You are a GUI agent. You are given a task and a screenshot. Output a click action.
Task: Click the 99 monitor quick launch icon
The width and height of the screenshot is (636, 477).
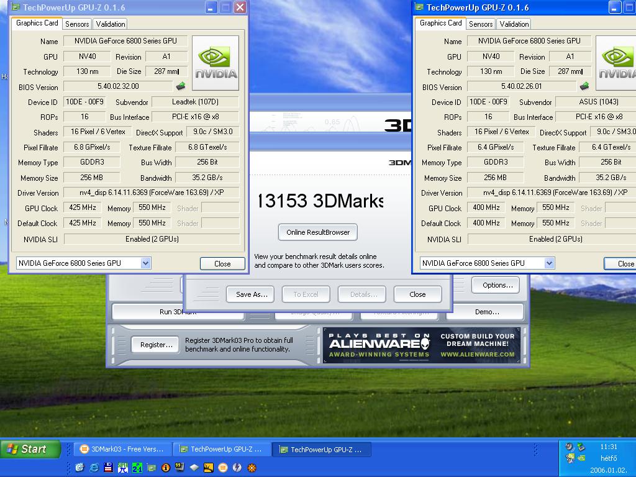[x=179, y=468]
